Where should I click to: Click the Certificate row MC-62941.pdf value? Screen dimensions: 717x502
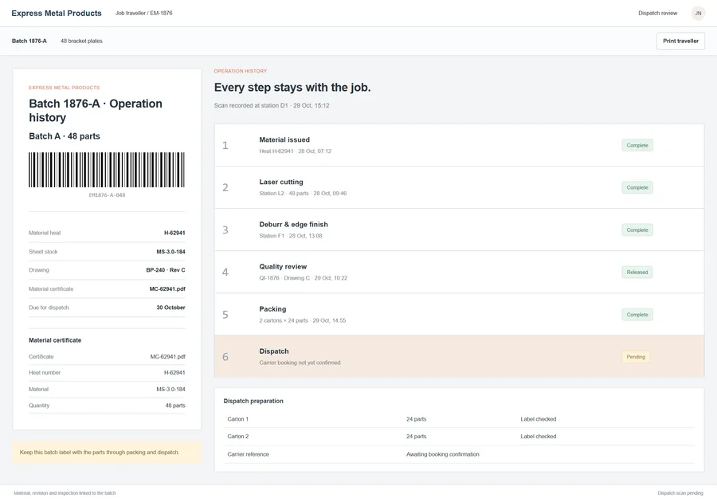click(x=168, y=357)
